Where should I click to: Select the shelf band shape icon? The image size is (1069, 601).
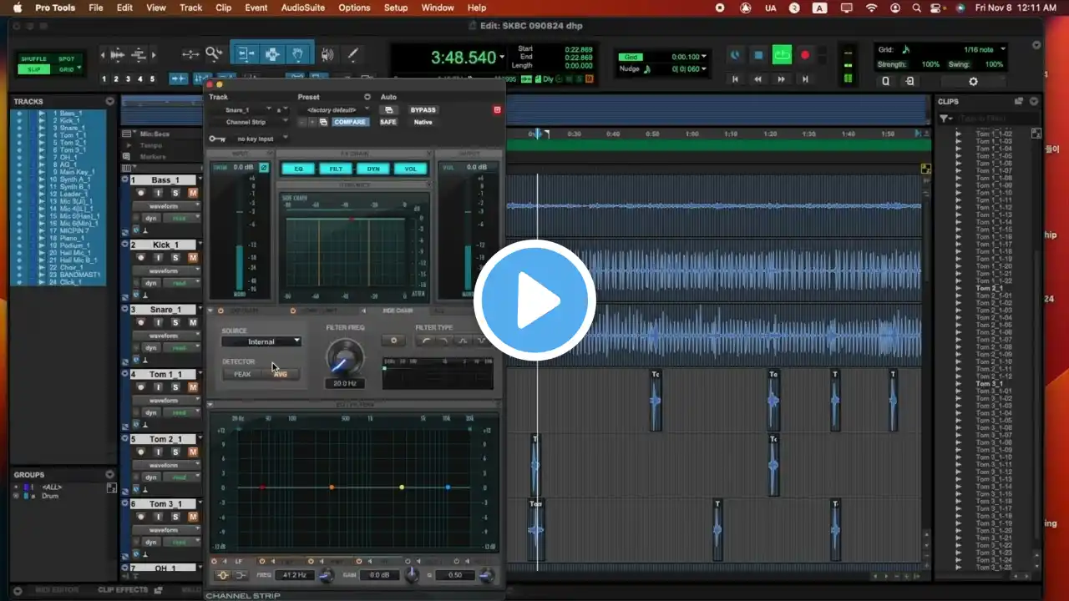click(241, 575)
